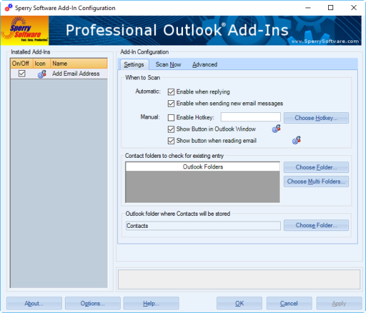The height and width of the screenshot is (313, 366).
Task: Minimize the configuration window
Action: point(308,8)
